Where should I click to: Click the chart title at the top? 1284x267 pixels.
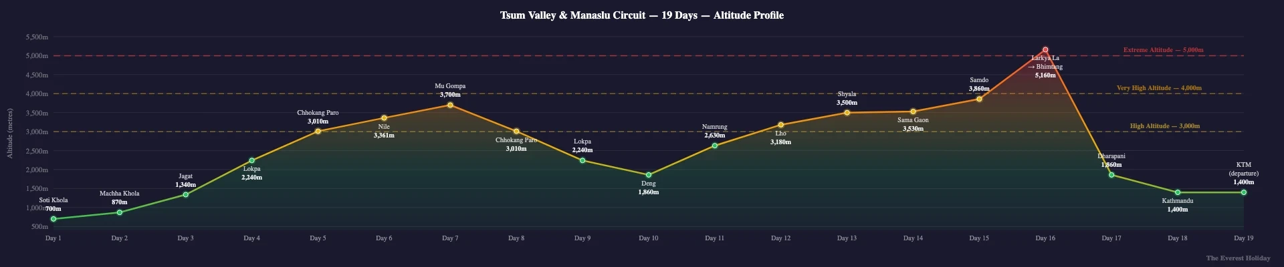pos(641,15)
